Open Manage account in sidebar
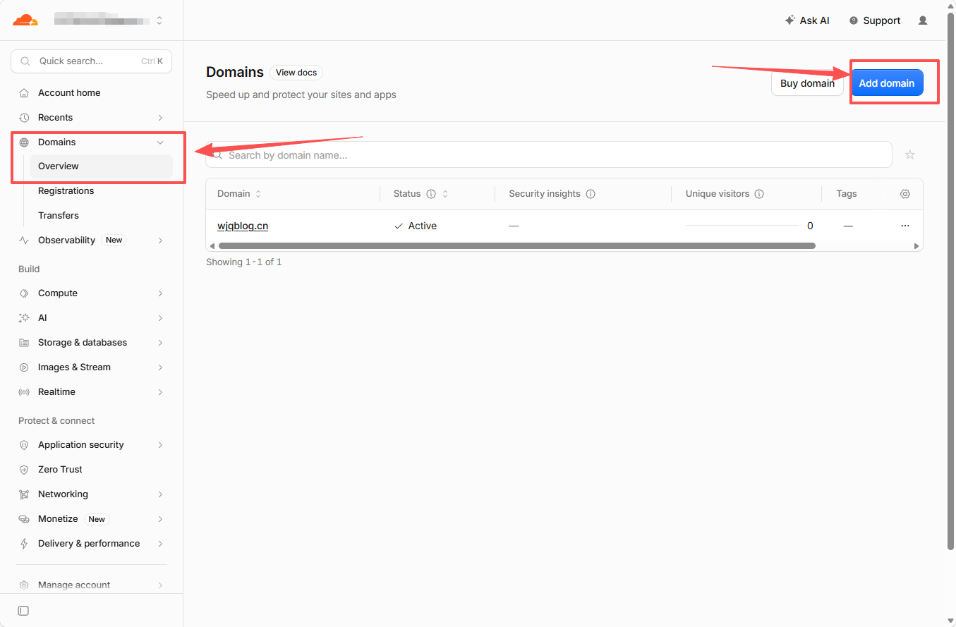Viewport: 956px width, 627px height. [92, 585]
